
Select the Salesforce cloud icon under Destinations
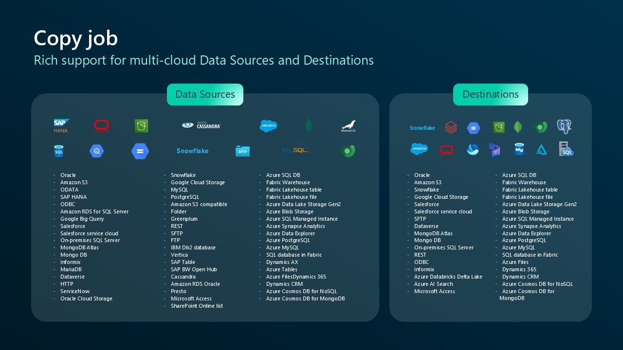pos(419,149)
